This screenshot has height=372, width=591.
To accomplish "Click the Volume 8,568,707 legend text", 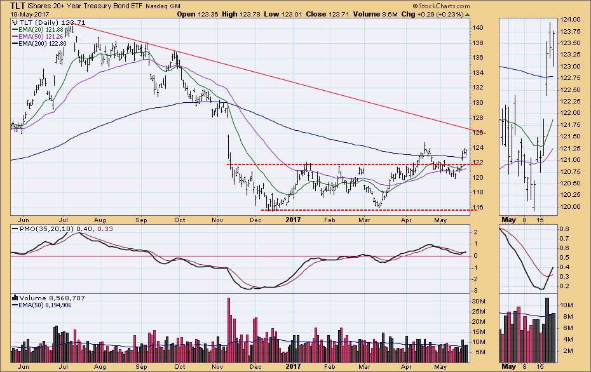I will click(x=52, y=298).
